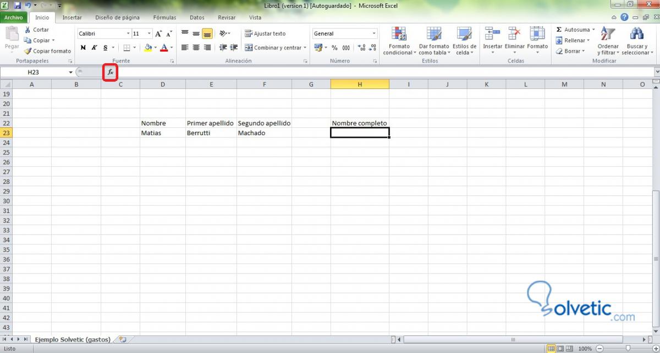Toggle italic (K) formatting
This screenshot has width=660, height=353.
coord(94,48)
